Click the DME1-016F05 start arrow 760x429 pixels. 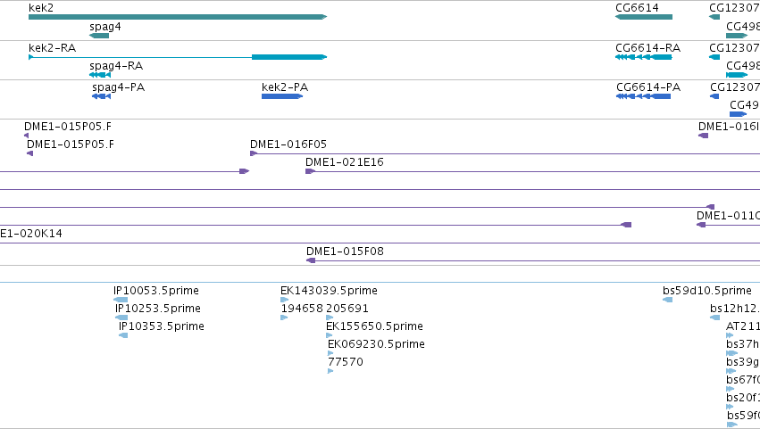pos(254,153)
